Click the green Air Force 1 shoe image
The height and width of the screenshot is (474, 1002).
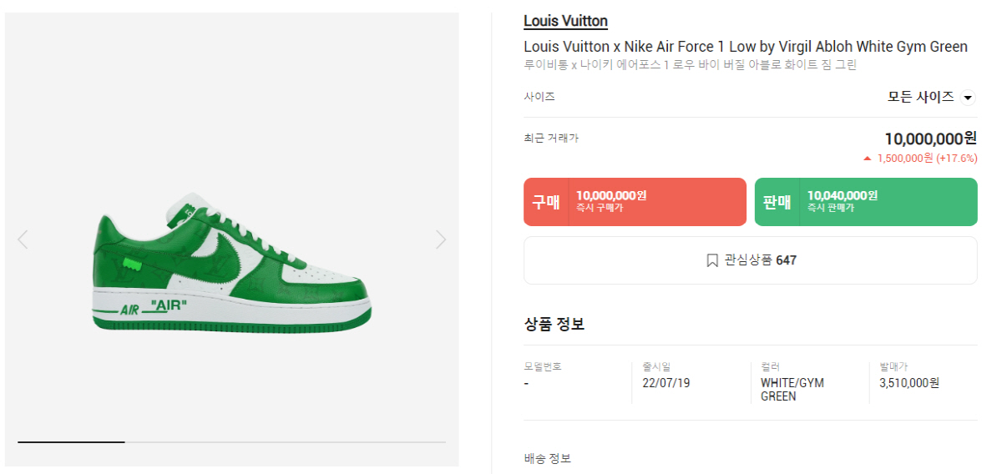point(232,267)
